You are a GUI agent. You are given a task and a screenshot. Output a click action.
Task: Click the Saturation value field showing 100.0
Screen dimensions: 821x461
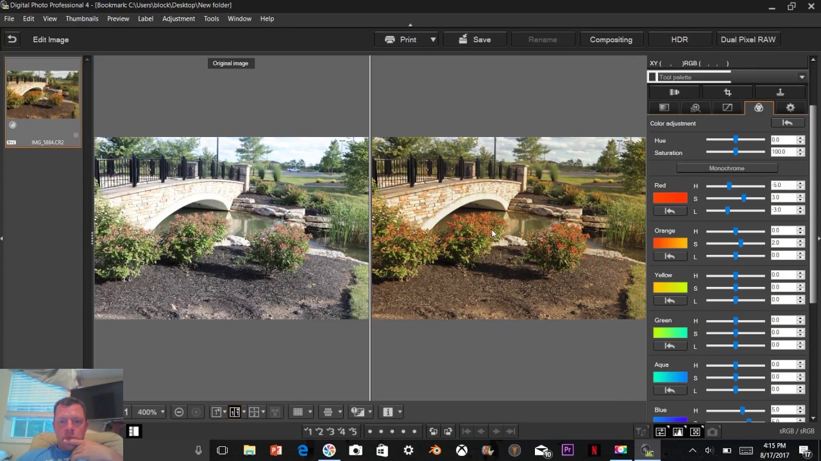(783, 152)
